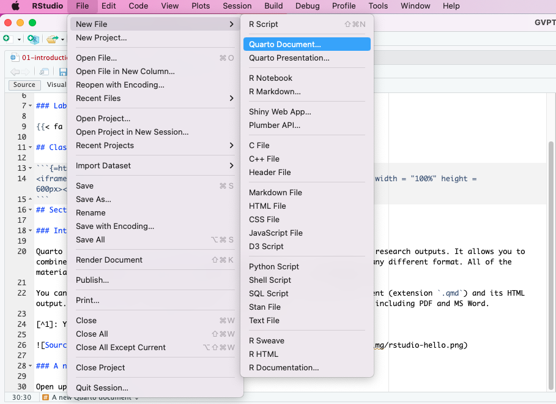556x404 pixels.
Task: Click the Show in New Window icon
Action: click(45, 72)
